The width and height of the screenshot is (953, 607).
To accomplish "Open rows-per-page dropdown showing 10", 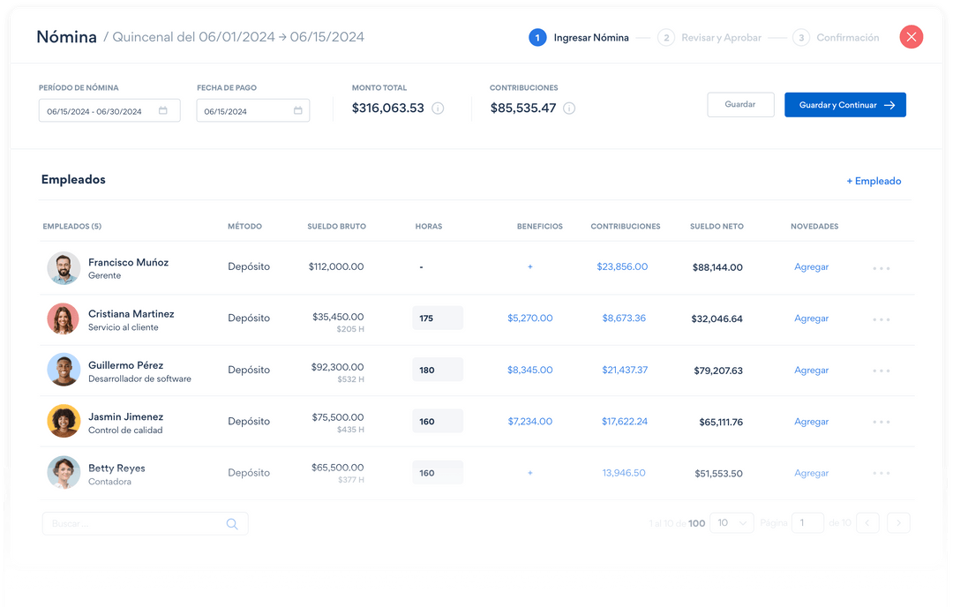I will [732, 522].
